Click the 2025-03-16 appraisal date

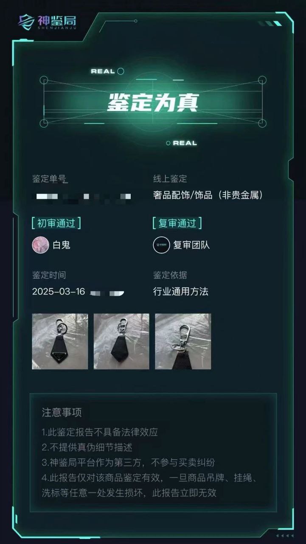pos(59,292)
